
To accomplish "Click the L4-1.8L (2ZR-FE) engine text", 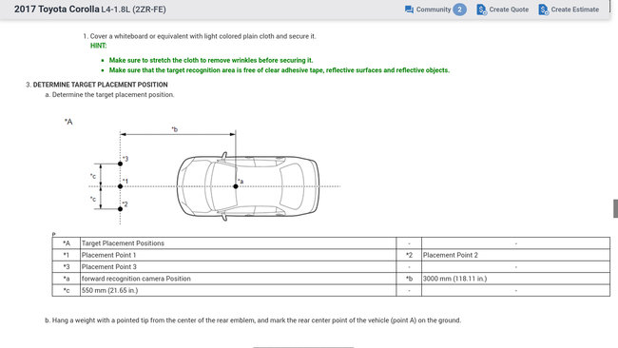I will click(134, 10).
